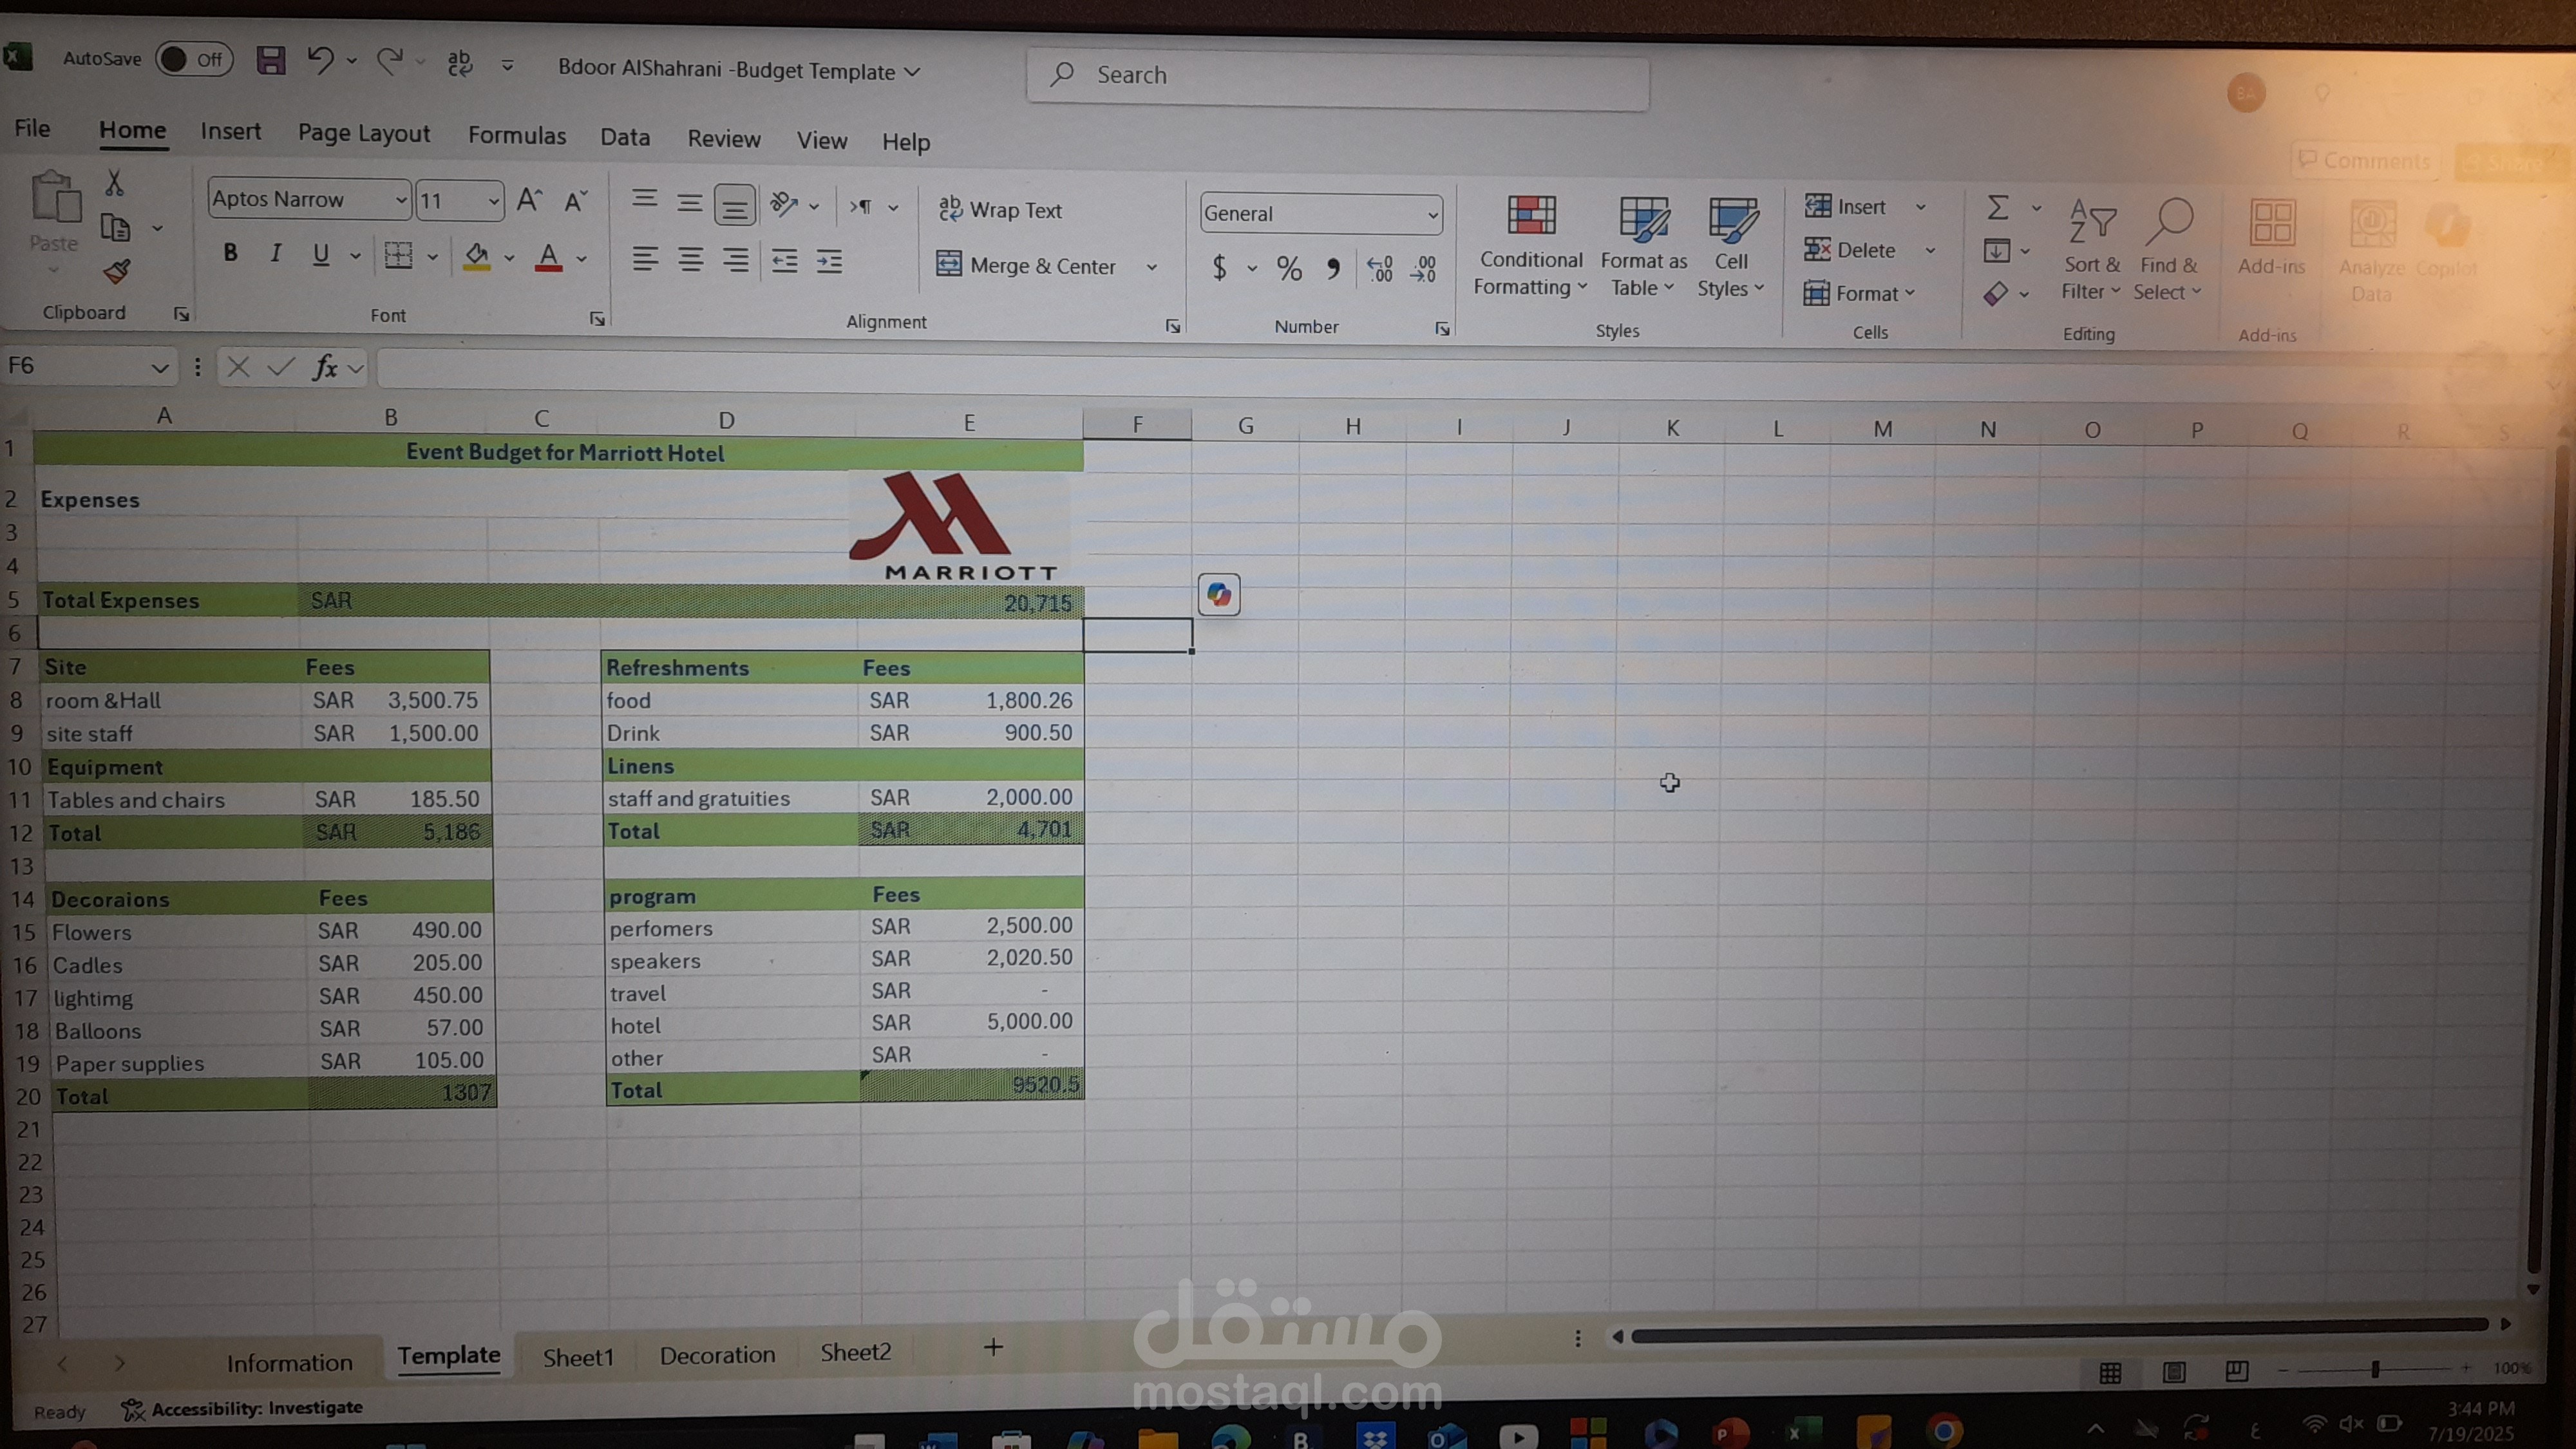2576x1449 pixels.
Task: Click the Borders grid icon
Action: pos(398,256)
